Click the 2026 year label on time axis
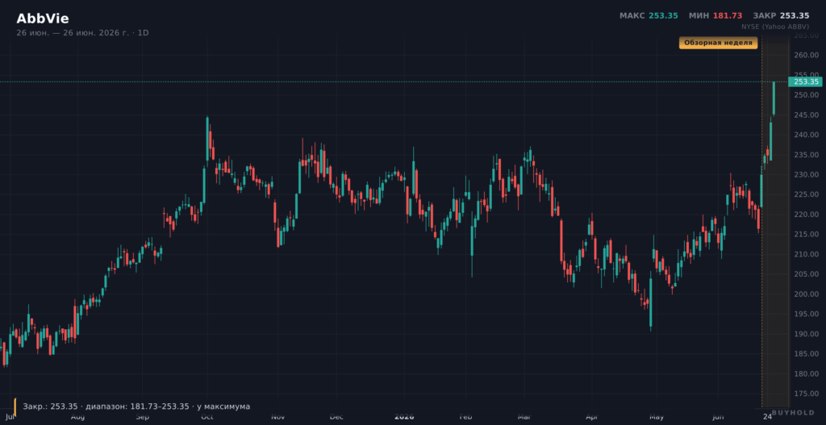Viewport: 826px width, 425px height. tap(405, 417)
